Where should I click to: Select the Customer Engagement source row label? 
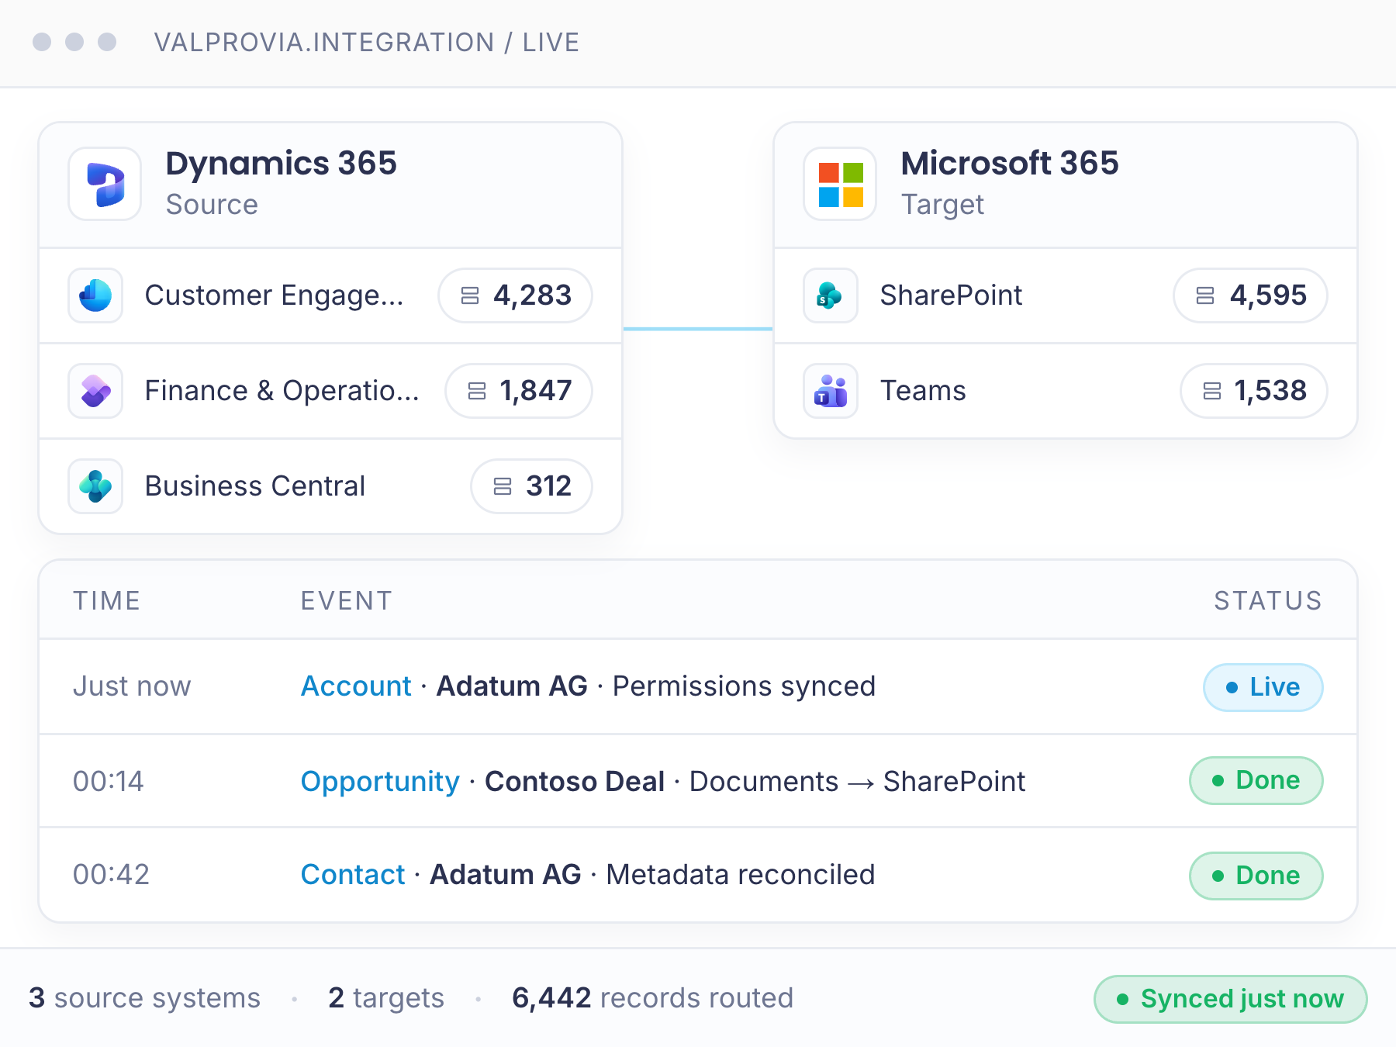275,295
